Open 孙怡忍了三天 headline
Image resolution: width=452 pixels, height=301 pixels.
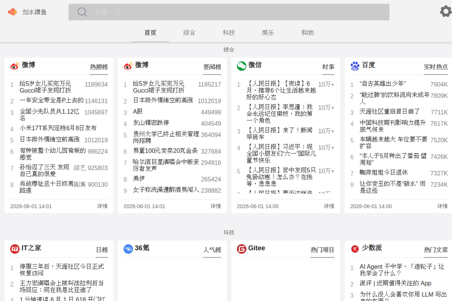pyautogui.click(x=44, y=170)
